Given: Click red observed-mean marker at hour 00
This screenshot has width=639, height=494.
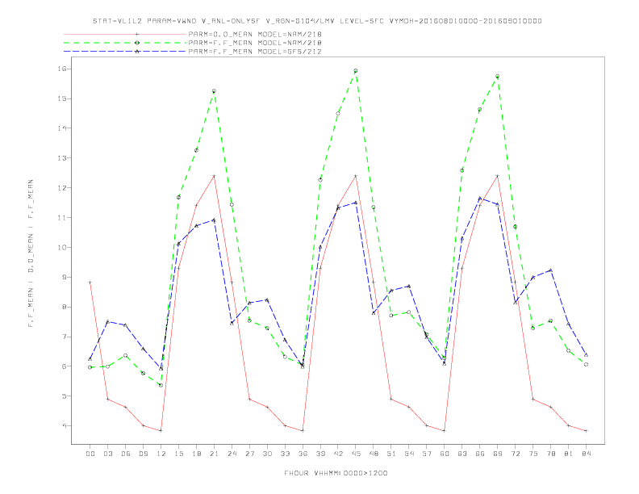Looking at the screenshot, I should click(90, 282).
